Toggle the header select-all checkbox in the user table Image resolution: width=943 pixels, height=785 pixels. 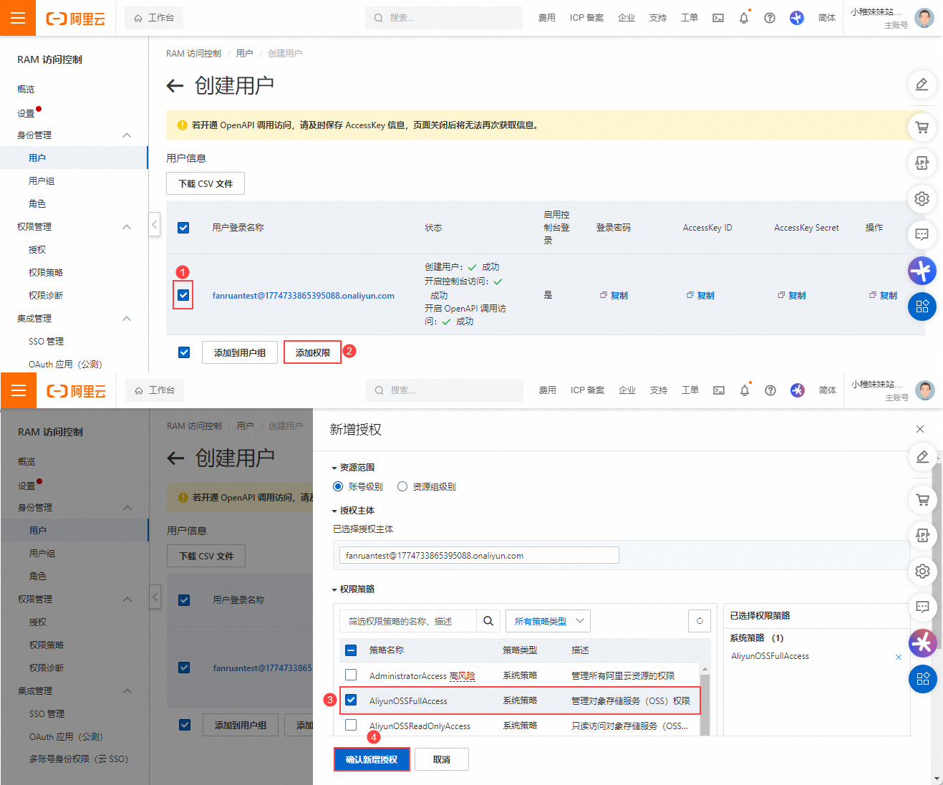pyautogui.click(x=183, y=228)
